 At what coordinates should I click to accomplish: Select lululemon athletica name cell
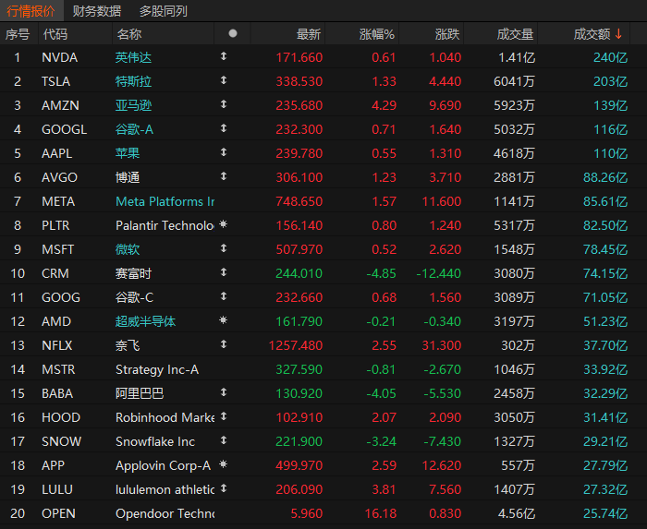(165, 489)
